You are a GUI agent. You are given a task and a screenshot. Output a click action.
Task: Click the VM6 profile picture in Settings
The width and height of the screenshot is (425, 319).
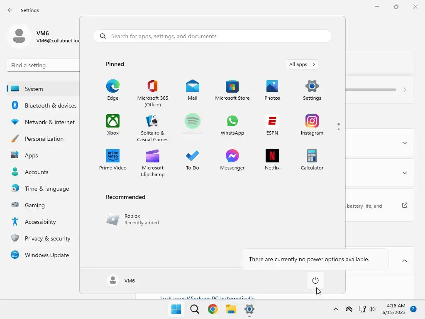[x=19, y=36]
